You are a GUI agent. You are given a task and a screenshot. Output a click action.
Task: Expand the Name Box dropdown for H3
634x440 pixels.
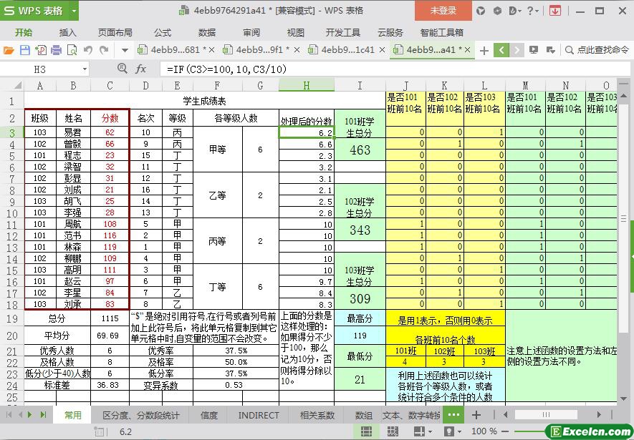click(x=85, y=69)
